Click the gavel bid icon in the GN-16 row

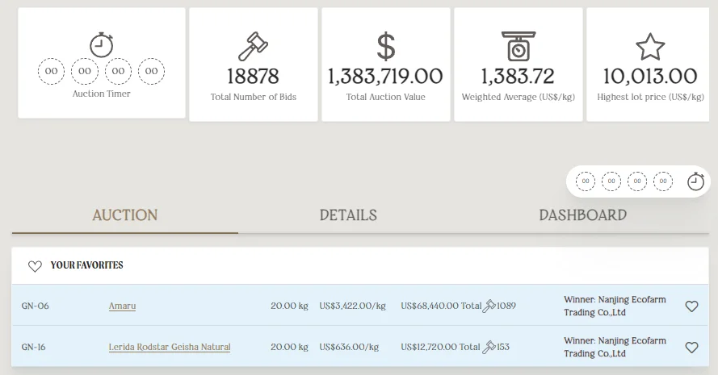(489, 347)
